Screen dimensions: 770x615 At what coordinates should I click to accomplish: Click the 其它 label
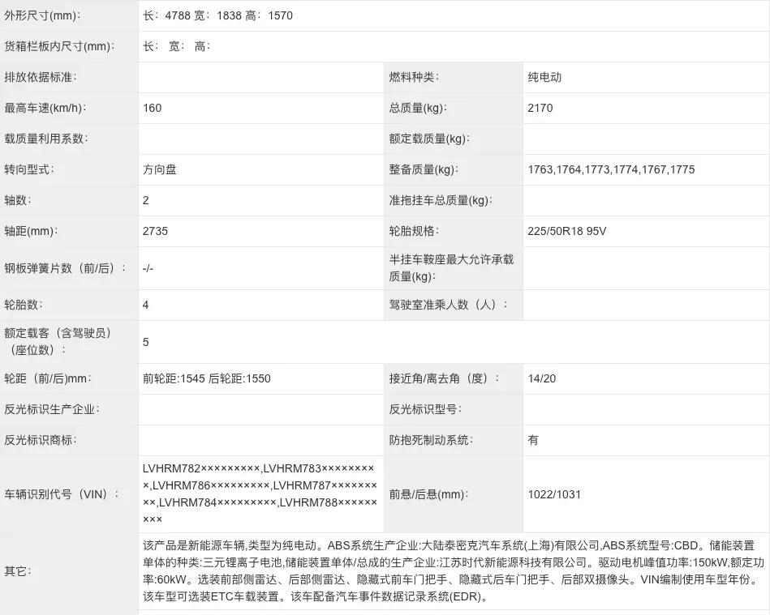(x=18, y=571)
